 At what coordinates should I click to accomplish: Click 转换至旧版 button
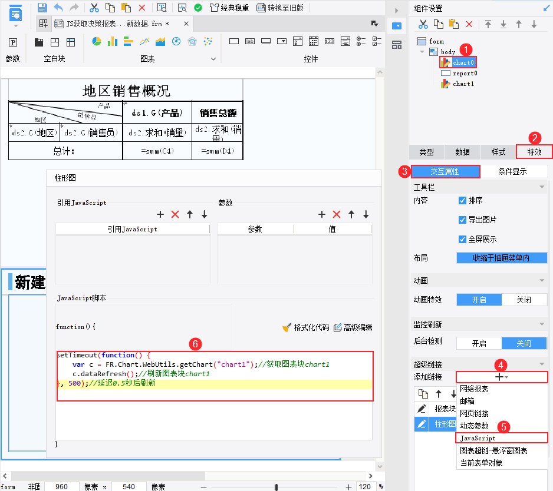(x=280, y=8)
